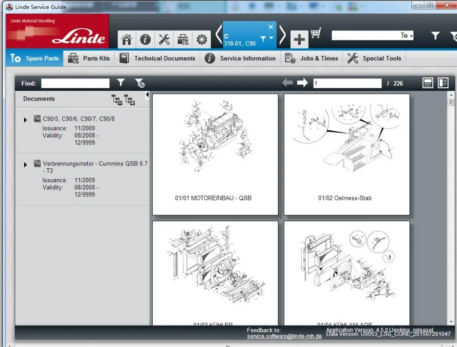Apply the top search filter funnel

pyautogui.click(x=436, y=36)
